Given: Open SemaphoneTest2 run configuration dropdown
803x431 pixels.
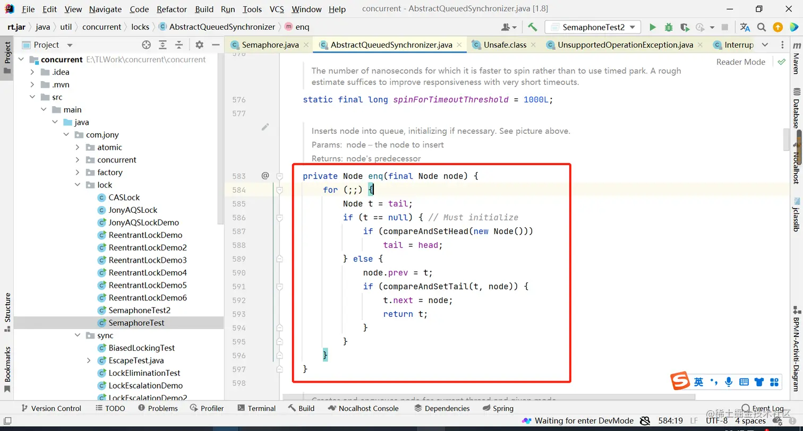Looking at the screenshot, I should pyautogui.click(x=593, y=27).
